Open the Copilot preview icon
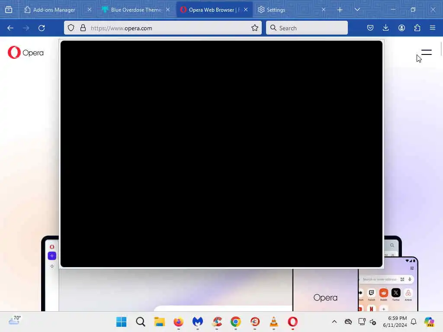This screenshot has width=443, height=332. click(429, 322)
